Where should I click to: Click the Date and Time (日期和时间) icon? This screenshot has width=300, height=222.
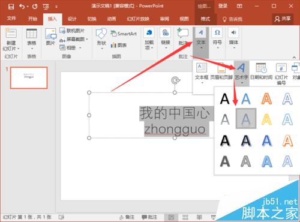coord(261,68)
